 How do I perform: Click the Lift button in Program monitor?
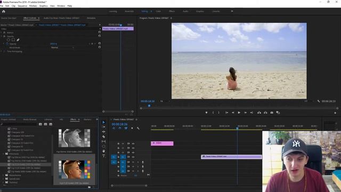259,113
